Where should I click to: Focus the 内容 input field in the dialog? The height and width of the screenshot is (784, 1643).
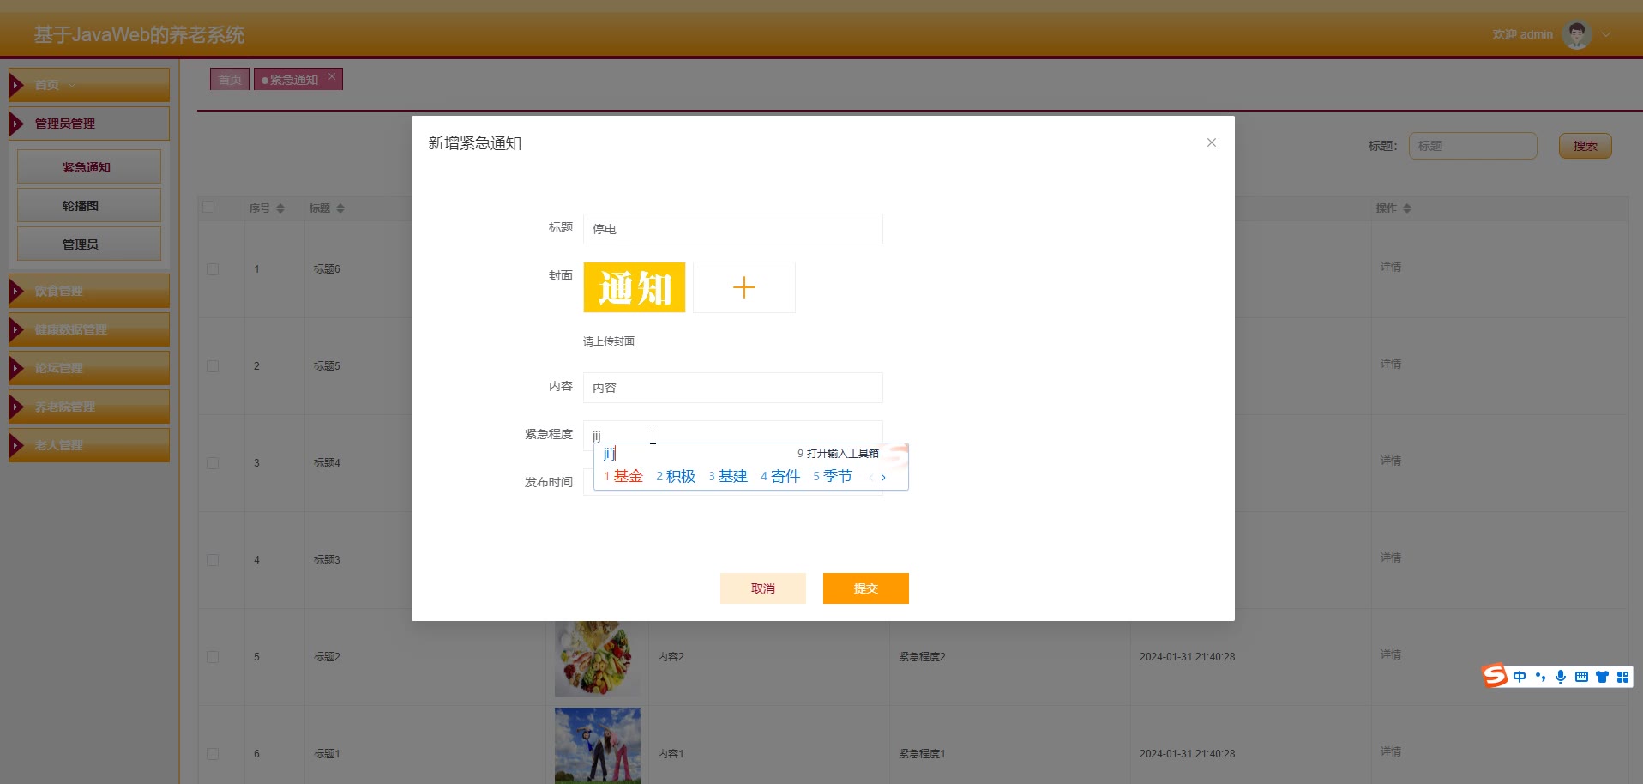(x=733, y=388)
